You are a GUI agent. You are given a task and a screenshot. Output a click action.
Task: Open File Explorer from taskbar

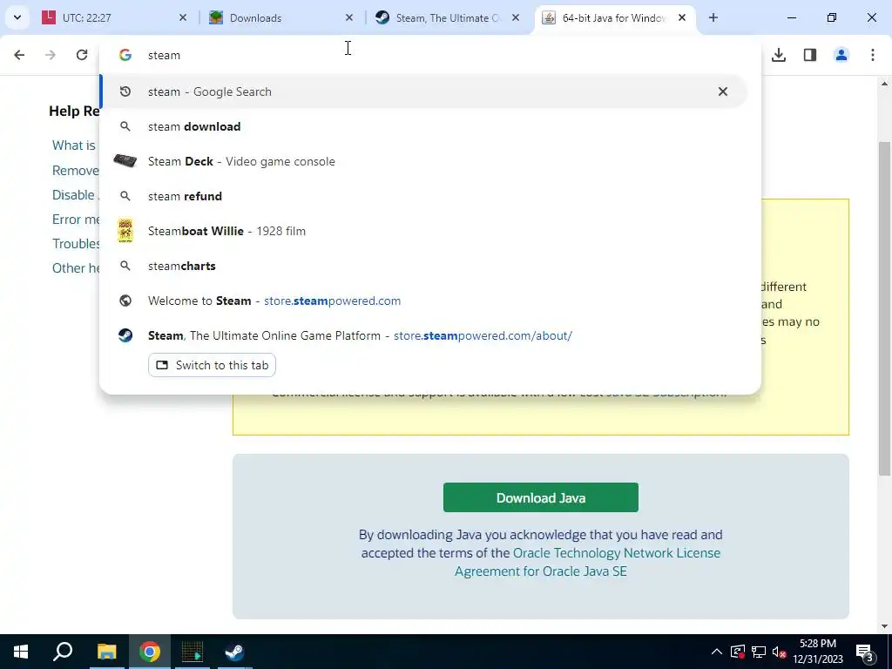106,652
